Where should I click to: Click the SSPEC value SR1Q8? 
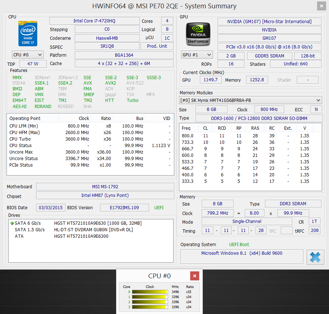click(x=107, y=46)
